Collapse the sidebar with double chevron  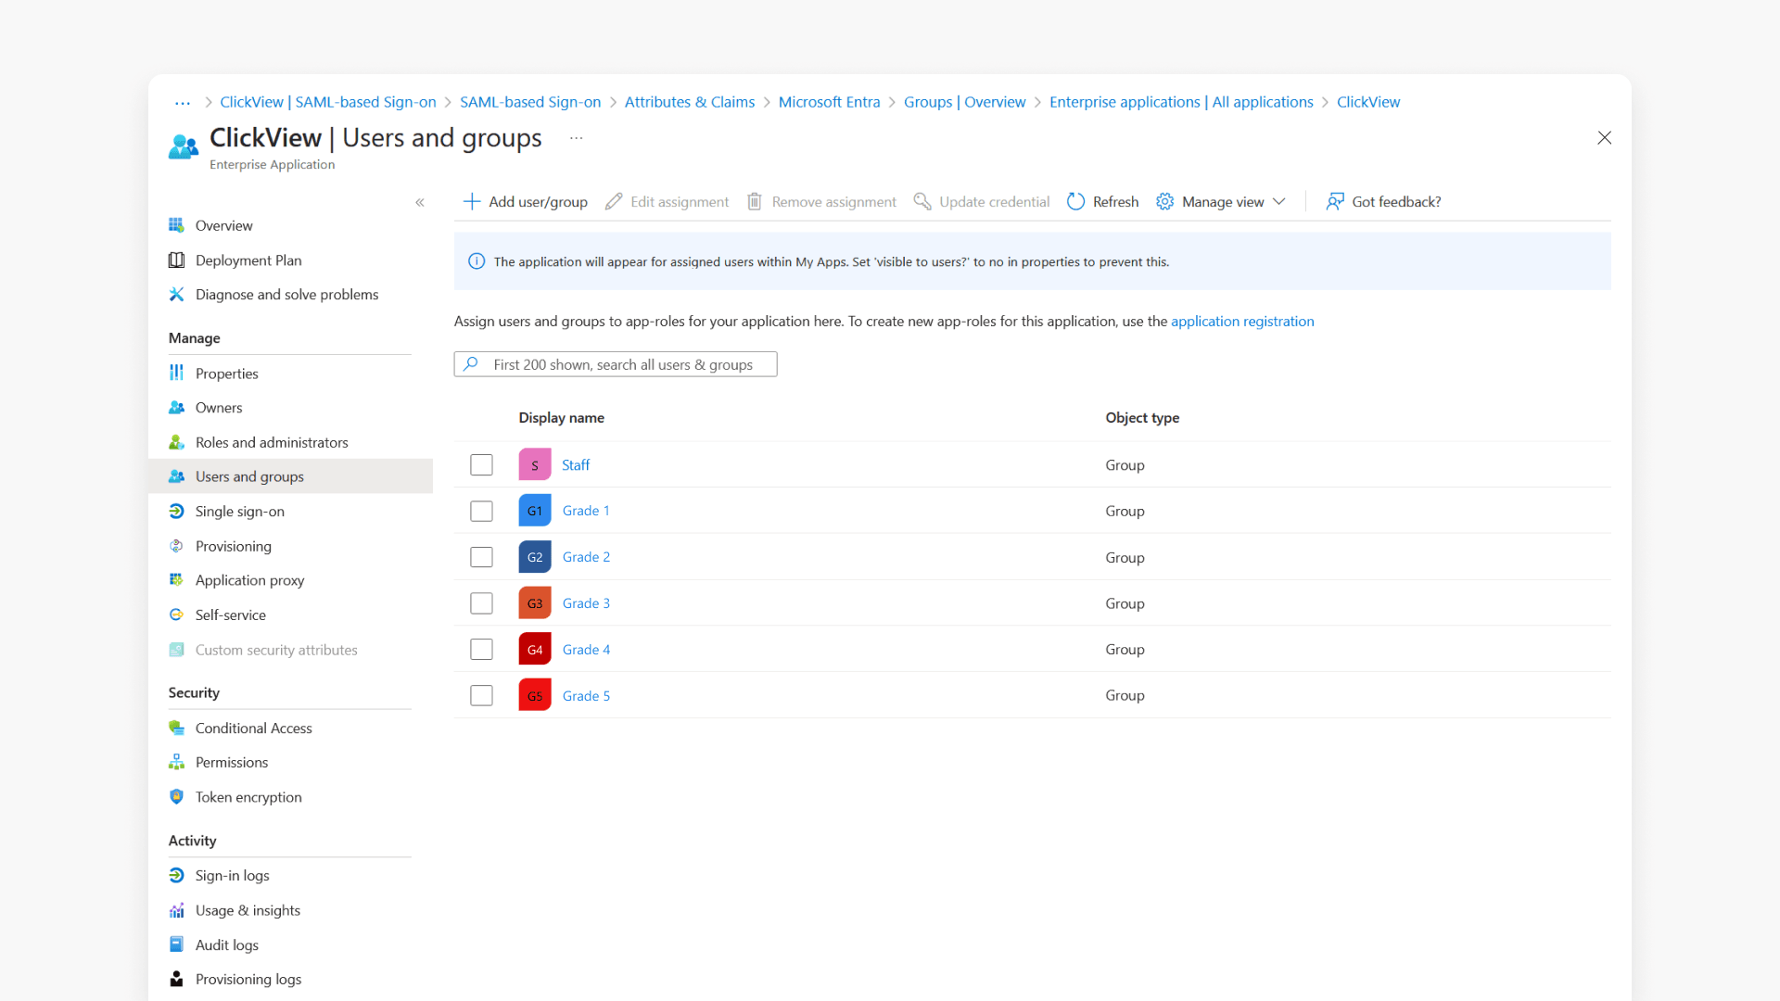[x=420, y=202]
